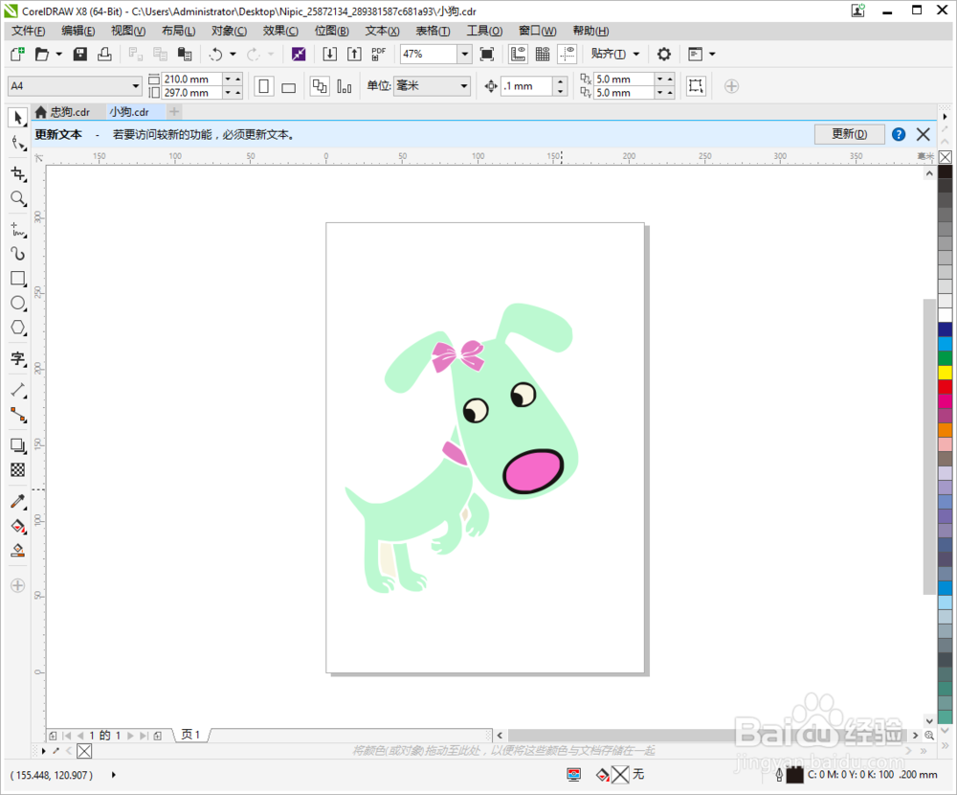This screenshot has width=957, height=795.
Task: Select the Zoom magnifier tool
Action: point(18,198)
